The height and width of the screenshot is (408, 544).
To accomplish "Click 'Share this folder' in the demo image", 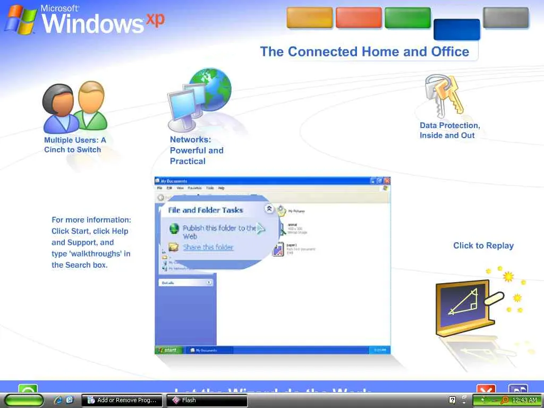I will point(208,247).
